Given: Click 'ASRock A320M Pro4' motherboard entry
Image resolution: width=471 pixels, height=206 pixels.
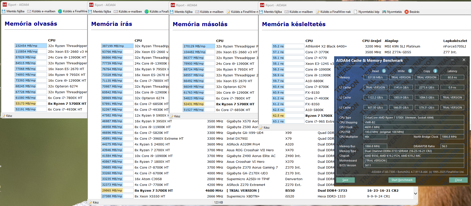Looking at the screenshot, I should 243,144.
